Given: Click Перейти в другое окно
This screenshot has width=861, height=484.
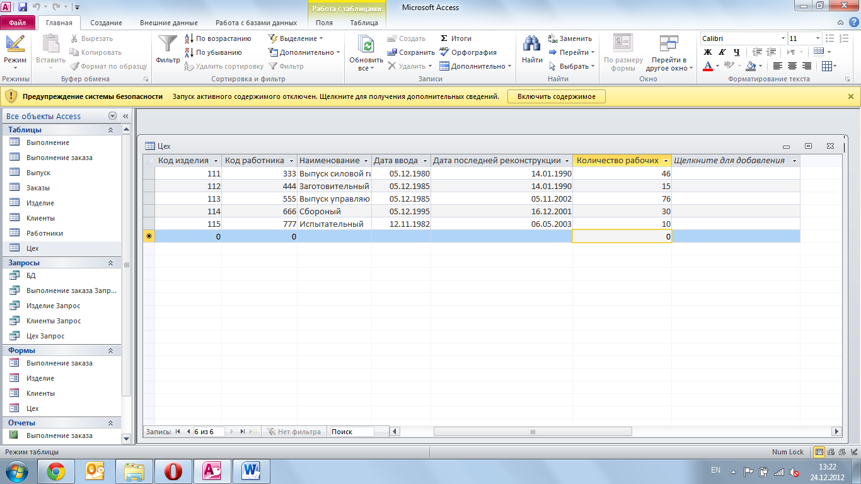Looking at the screenshot, I should click(669, 53).
